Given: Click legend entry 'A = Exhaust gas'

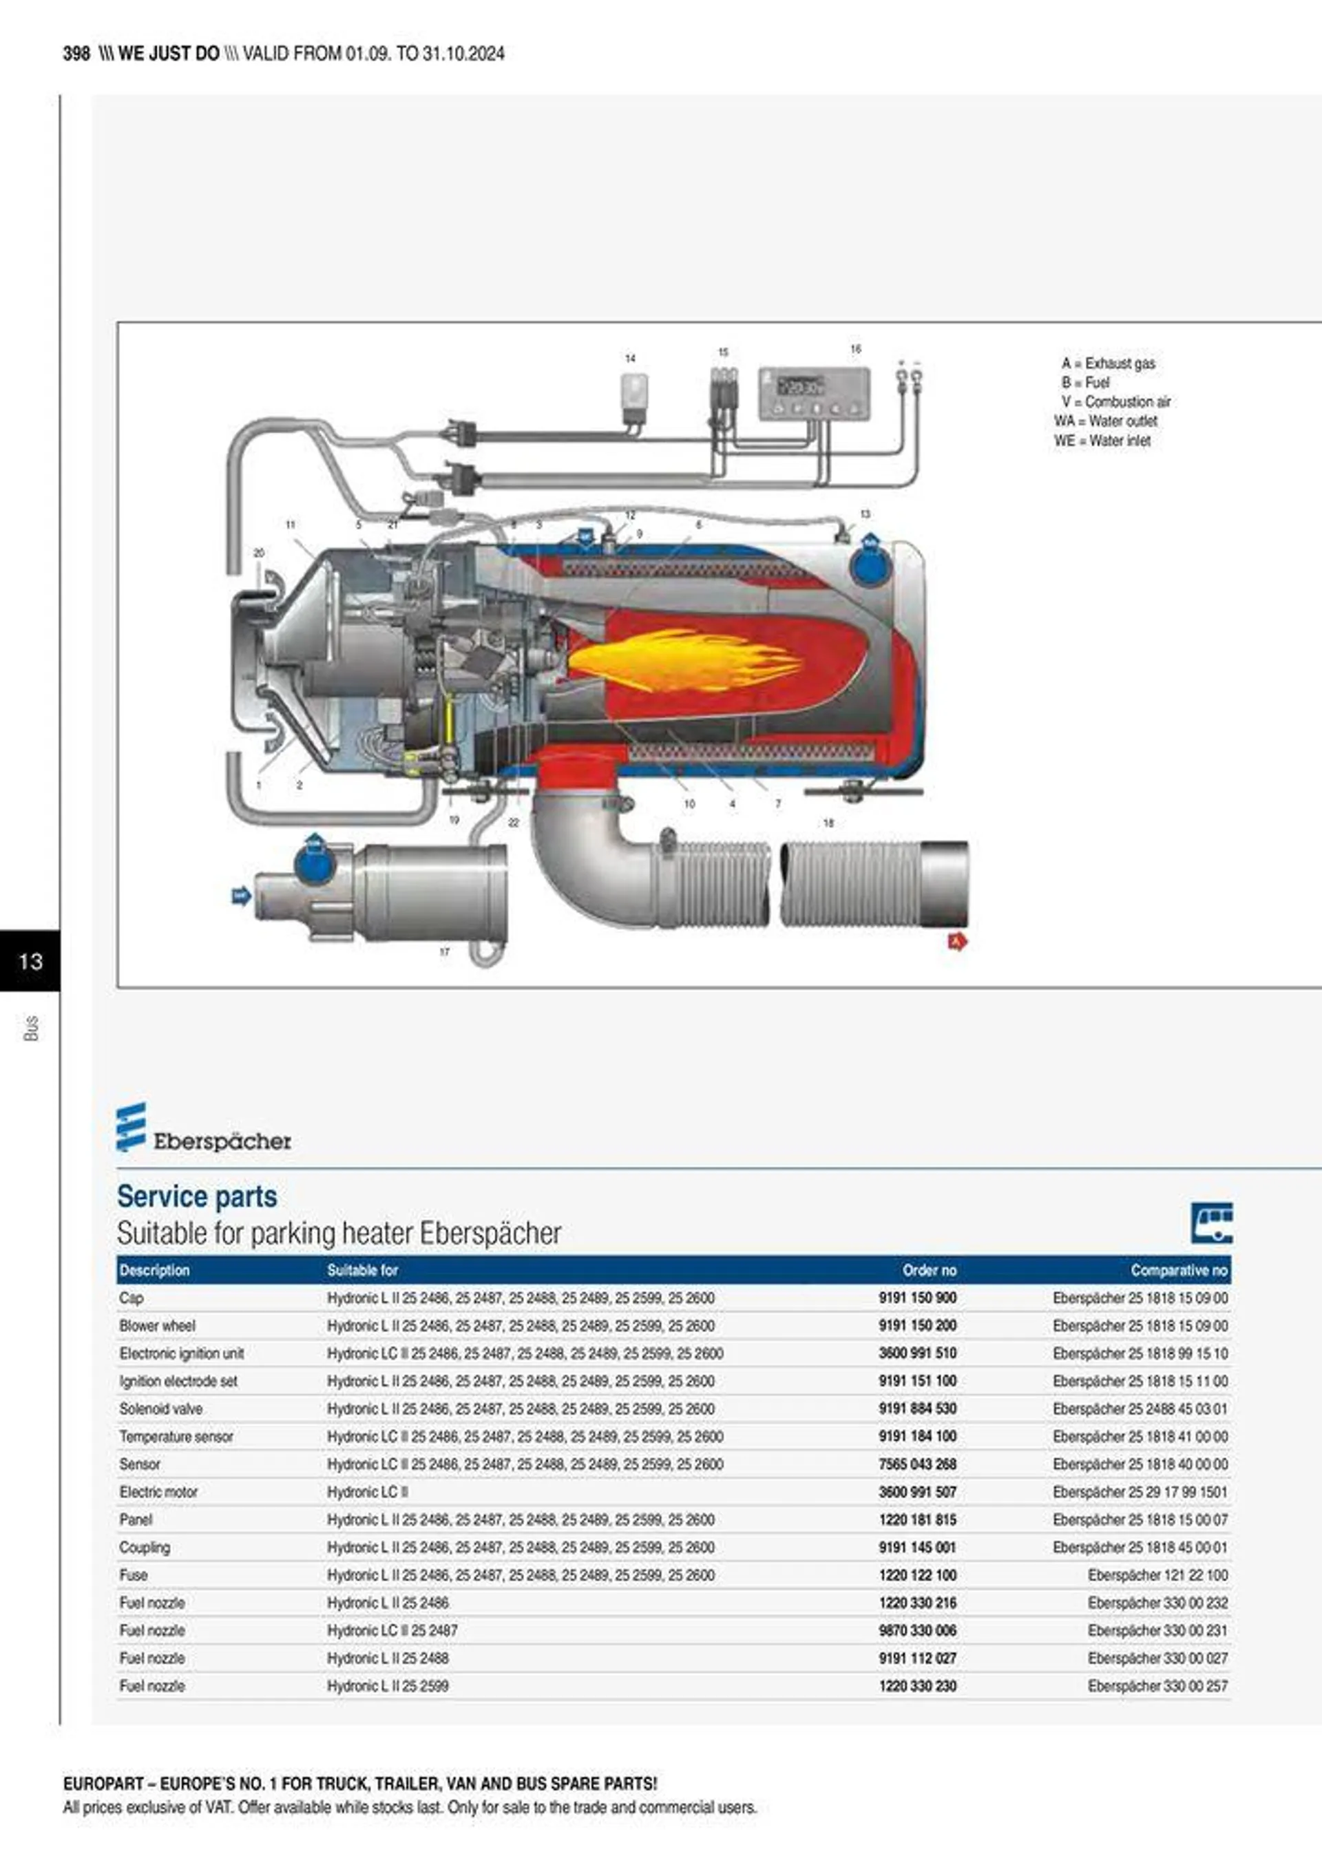Looking at the screenshot, I should [x=1108, y=363].
